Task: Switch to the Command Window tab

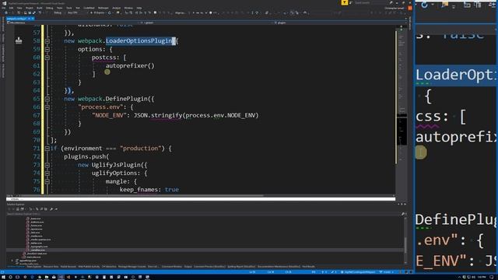Action: [x=172, y=267]
